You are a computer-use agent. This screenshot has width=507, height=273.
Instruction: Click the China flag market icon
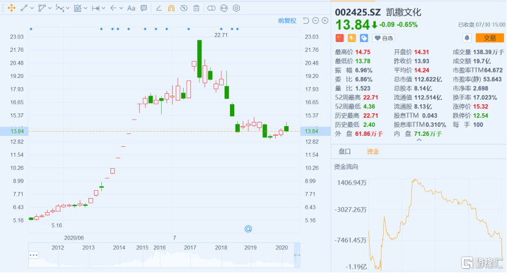[x=339, y=38]
